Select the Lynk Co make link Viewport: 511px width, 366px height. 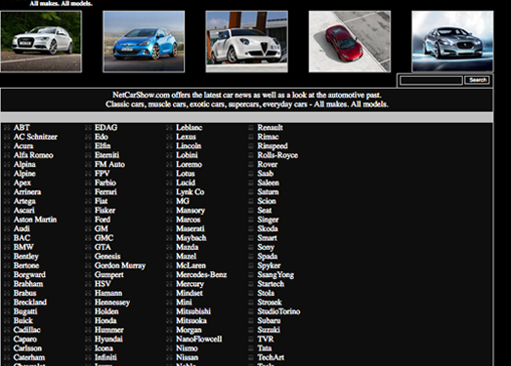[x=191, y=192]
